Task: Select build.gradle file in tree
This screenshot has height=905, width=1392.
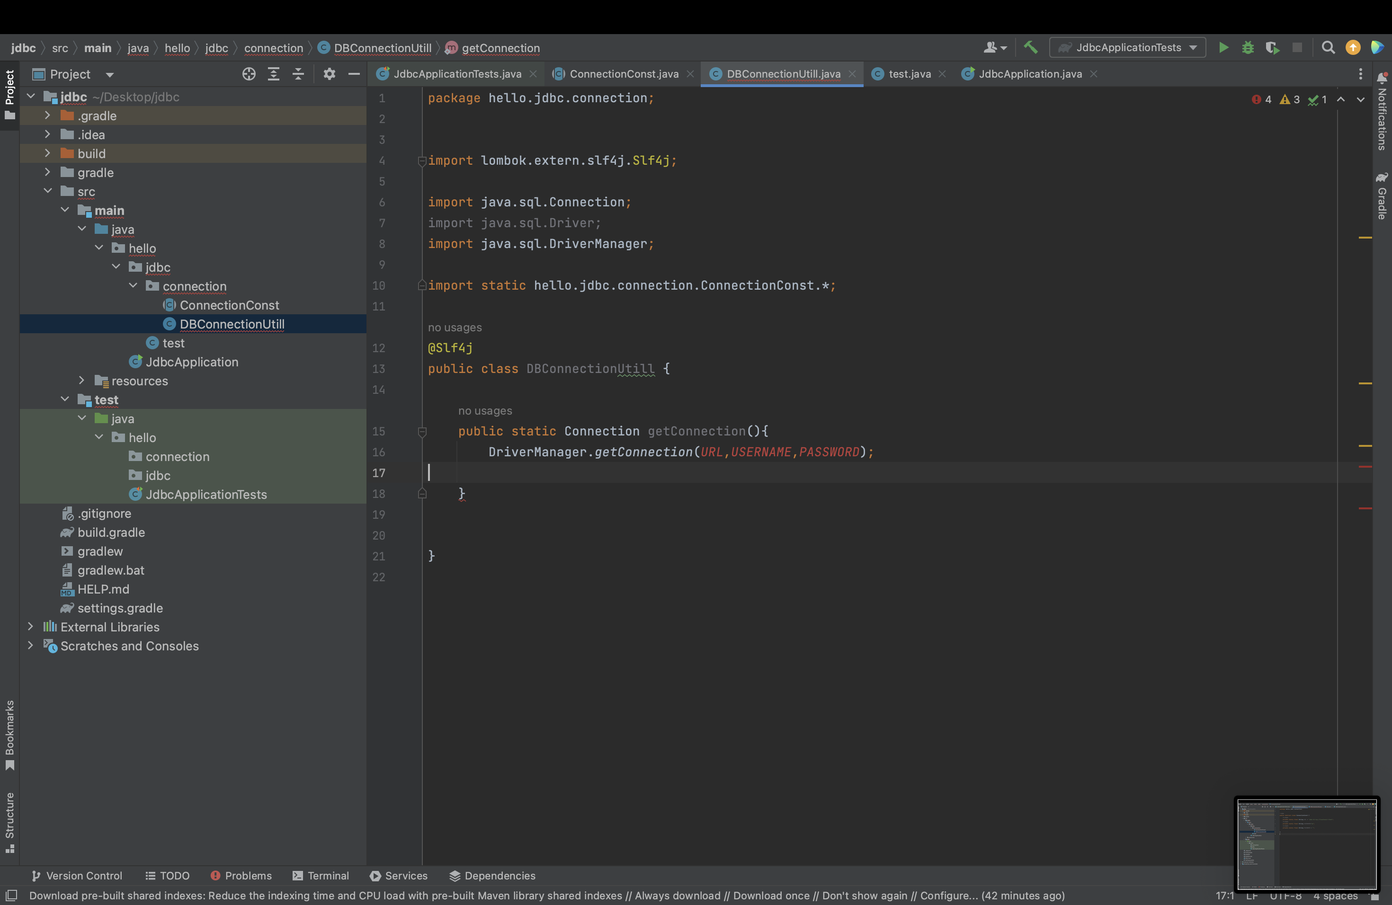Action: click(x=111, y=532)
